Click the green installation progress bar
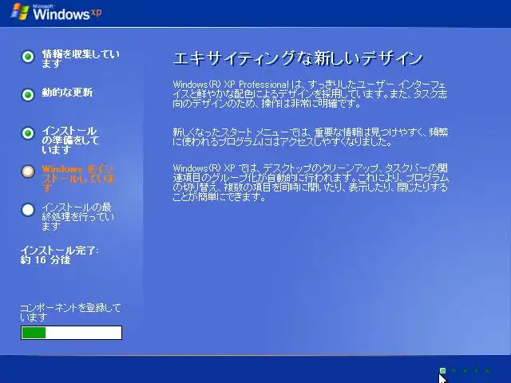The height and width of the screenshot is (383, 511). [x=71, y=333]
